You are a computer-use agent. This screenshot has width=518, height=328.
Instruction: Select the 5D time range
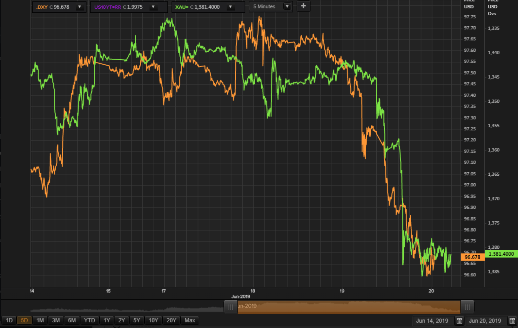click(24, 320)
